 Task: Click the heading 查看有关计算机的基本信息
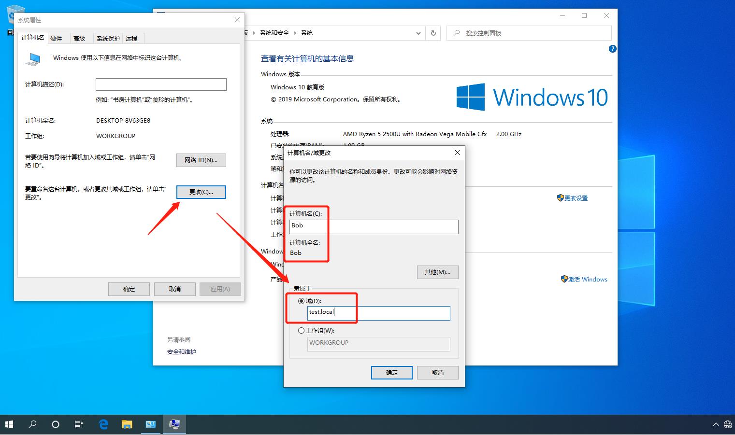tap(307, 59)
